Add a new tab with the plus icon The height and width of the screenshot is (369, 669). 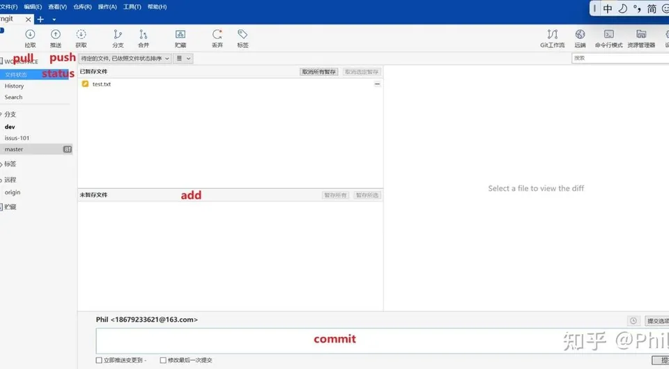pyautogui.click(x=40, y=19)
